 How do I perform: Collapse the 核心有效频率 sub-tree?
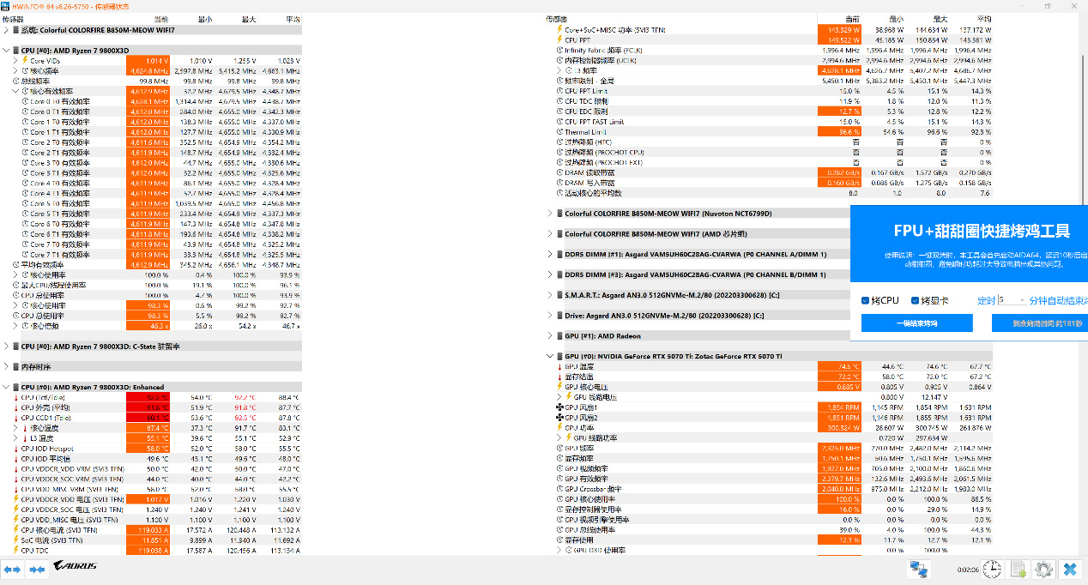tap(15, 91)
